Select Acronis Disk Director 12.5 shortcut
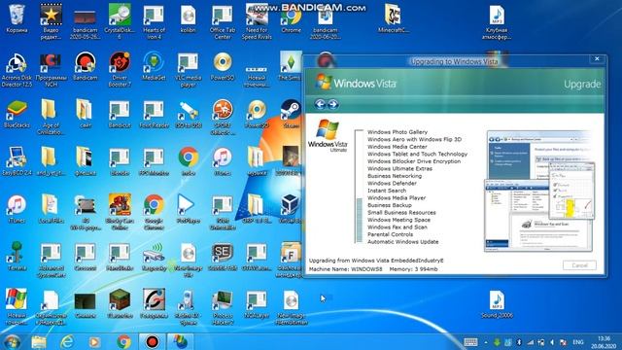 coord(17,69)
